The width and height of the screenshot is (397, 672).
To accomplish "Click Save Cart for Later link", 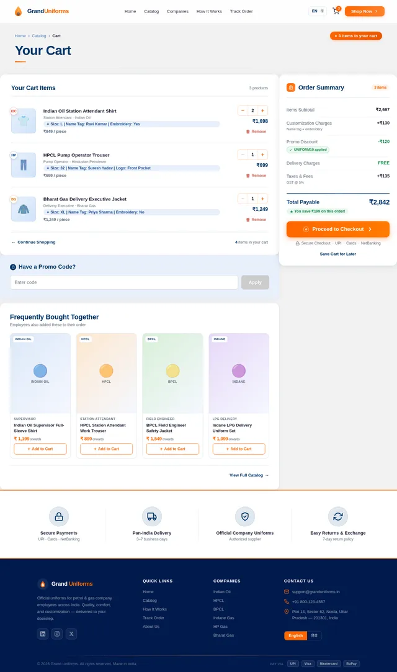I will [x=337, y=254].
